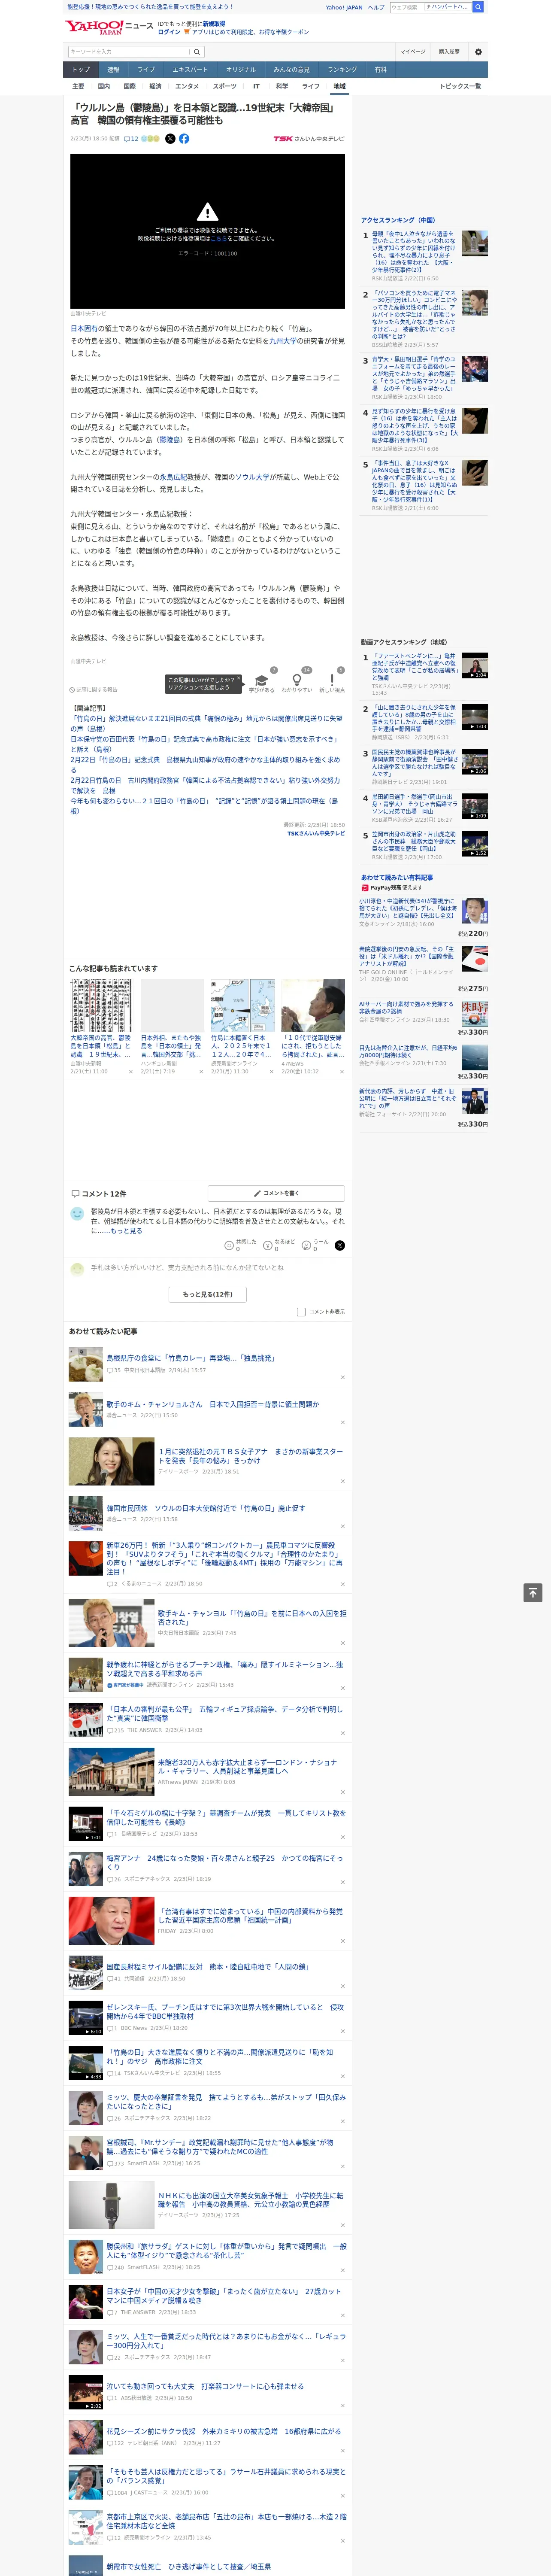Open 韓国市民団体 ソウルの日本大使館付近 article

(x=206, y=1508)
